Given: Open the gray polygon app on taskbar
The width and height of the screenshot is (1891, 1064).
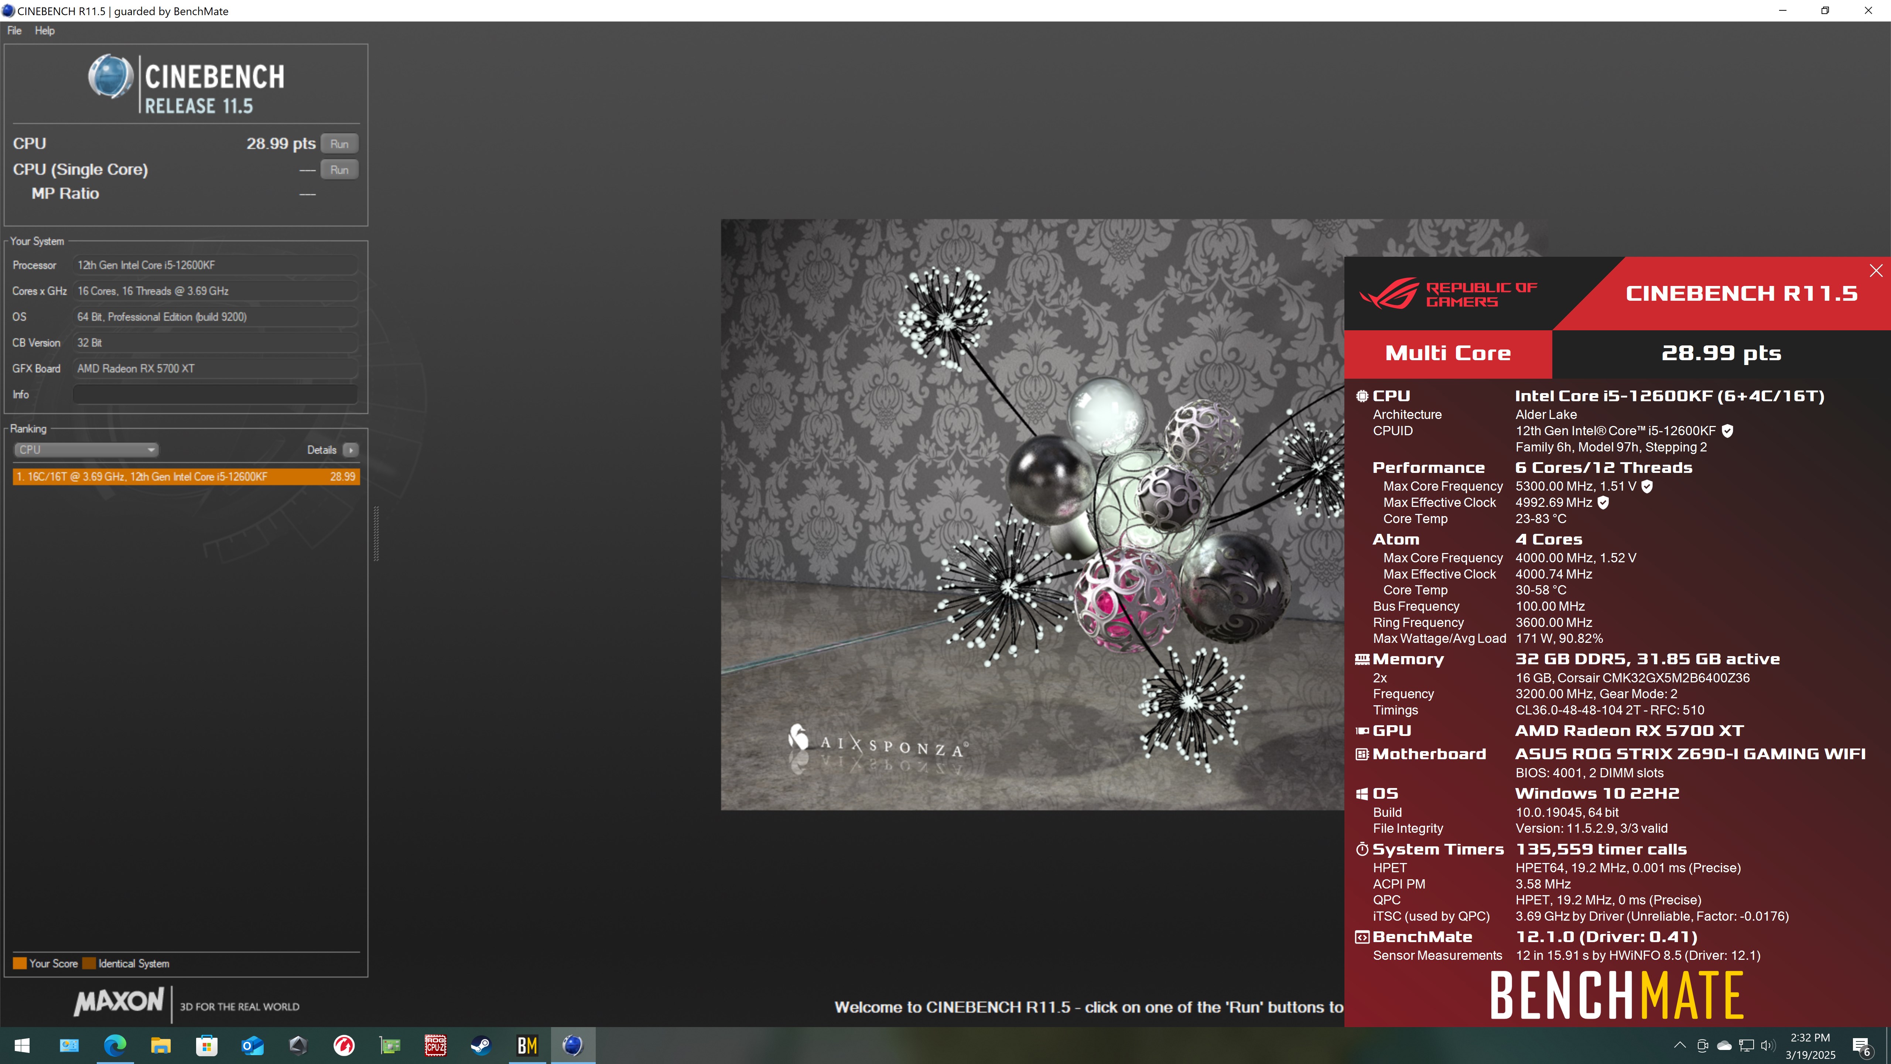Looking at the screenshot, I should 298,1046.
